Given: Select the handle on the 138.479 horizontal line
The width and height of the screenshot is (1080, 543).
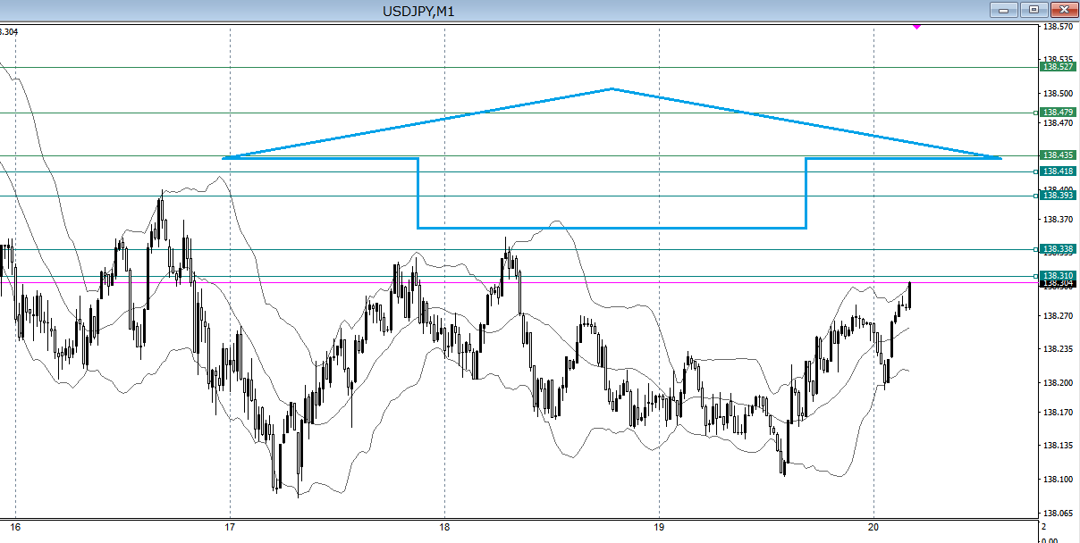Looking at the screenshot, I should tap(1036, 113).
